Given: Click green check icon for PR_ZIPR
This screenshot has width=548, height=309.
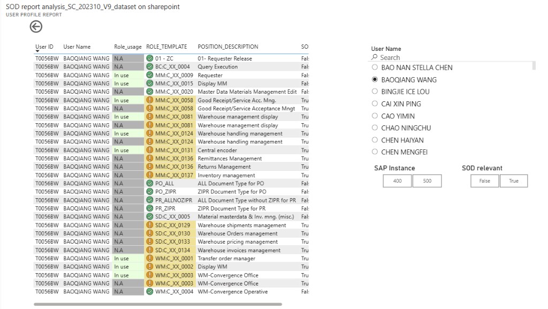Looking at the screenshot, I should [150, 208].
